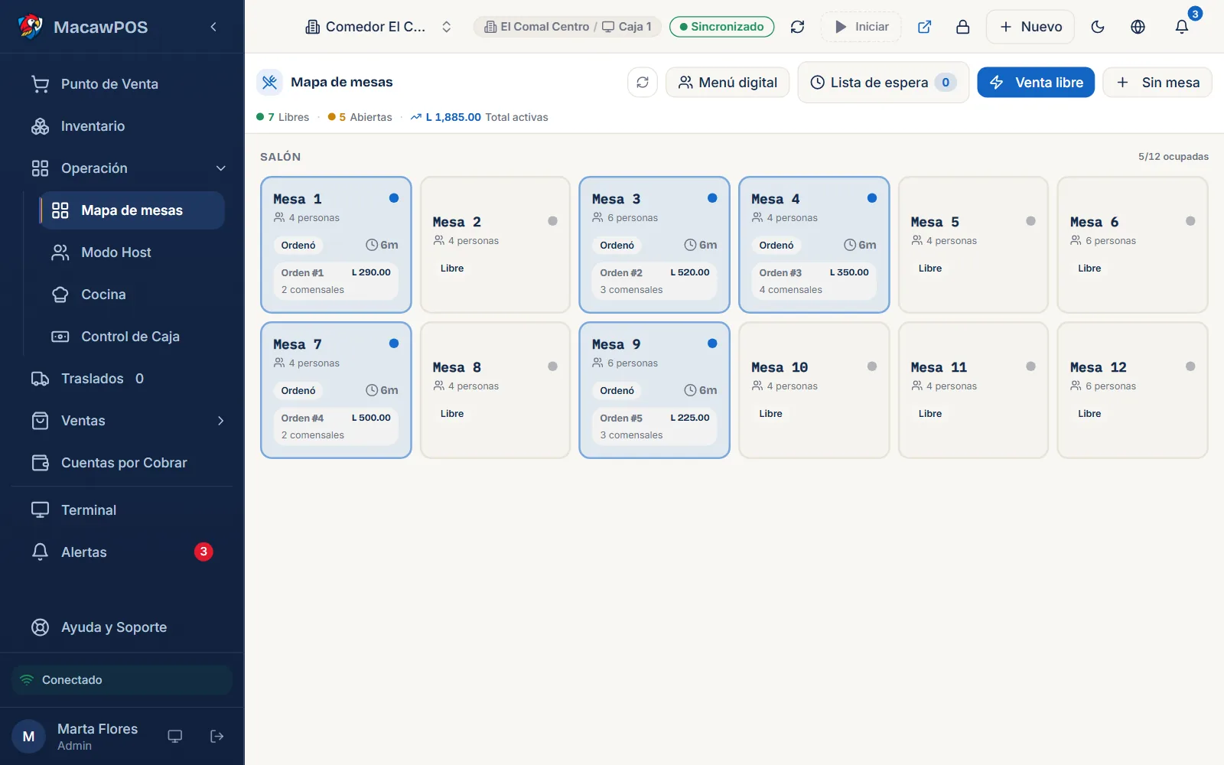Open the external link icon in the top bar

[x=924, y=27]
